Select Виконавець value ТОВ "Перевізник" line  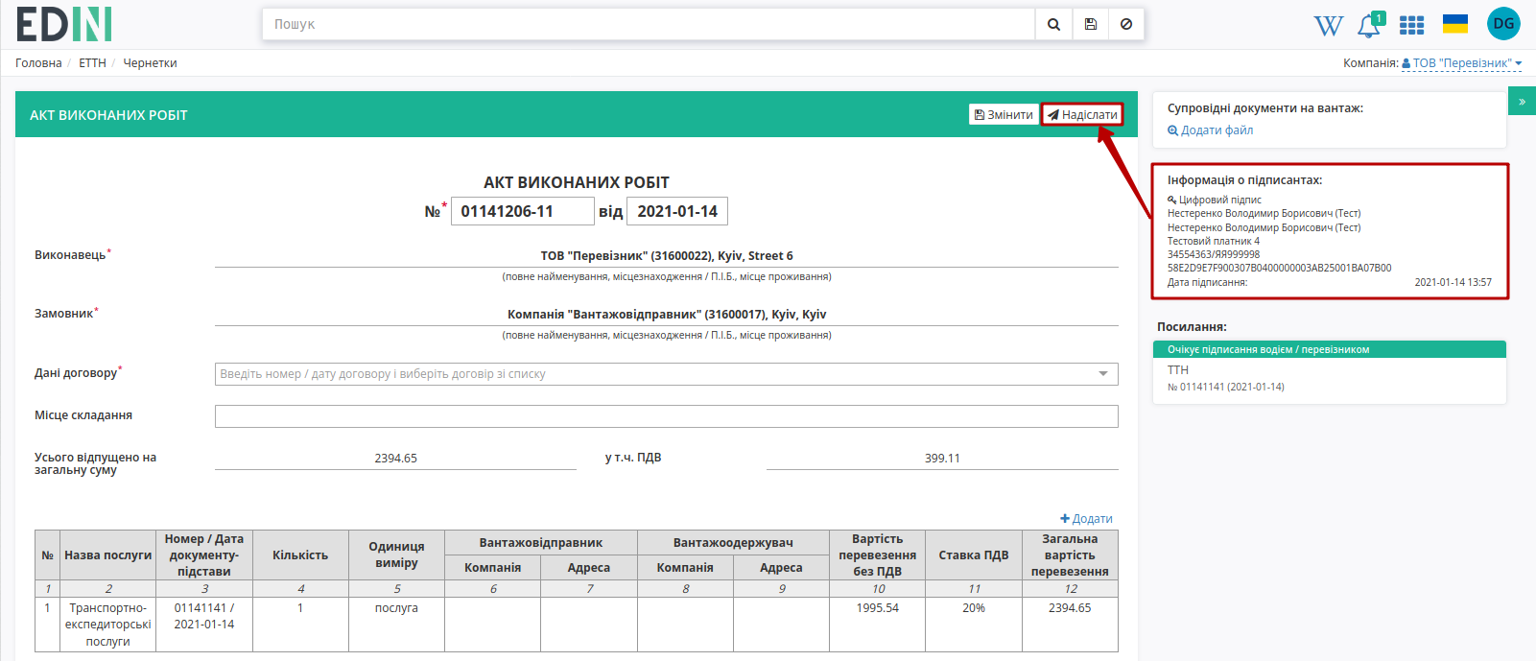coord(667,256)
